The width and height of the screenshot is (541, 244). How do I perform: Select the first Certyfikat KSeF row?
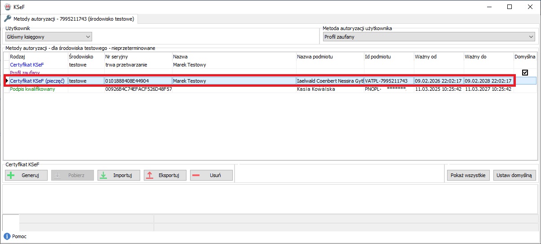pos(27,65)
